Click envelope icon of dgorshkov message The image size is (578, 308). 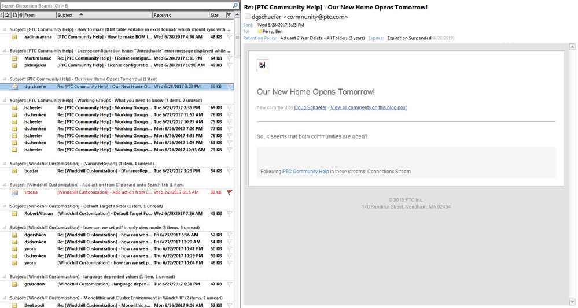point(14,235)
